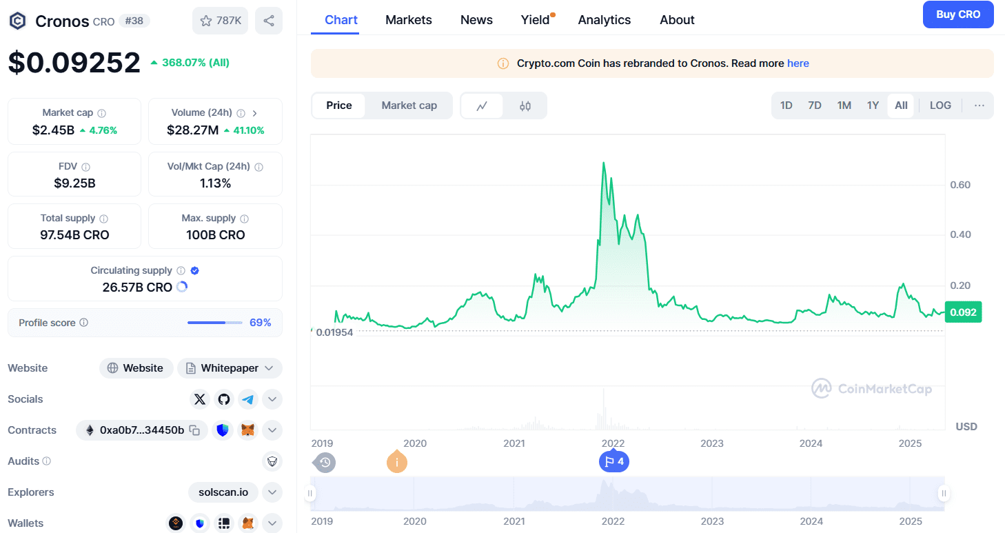
Task: Open the Telegram social link
Action: tap(247, 399)
